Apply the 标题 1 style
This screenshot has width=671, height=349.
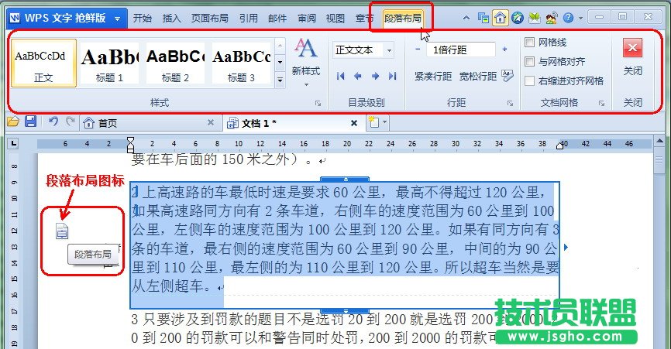[x=109, y=63]
